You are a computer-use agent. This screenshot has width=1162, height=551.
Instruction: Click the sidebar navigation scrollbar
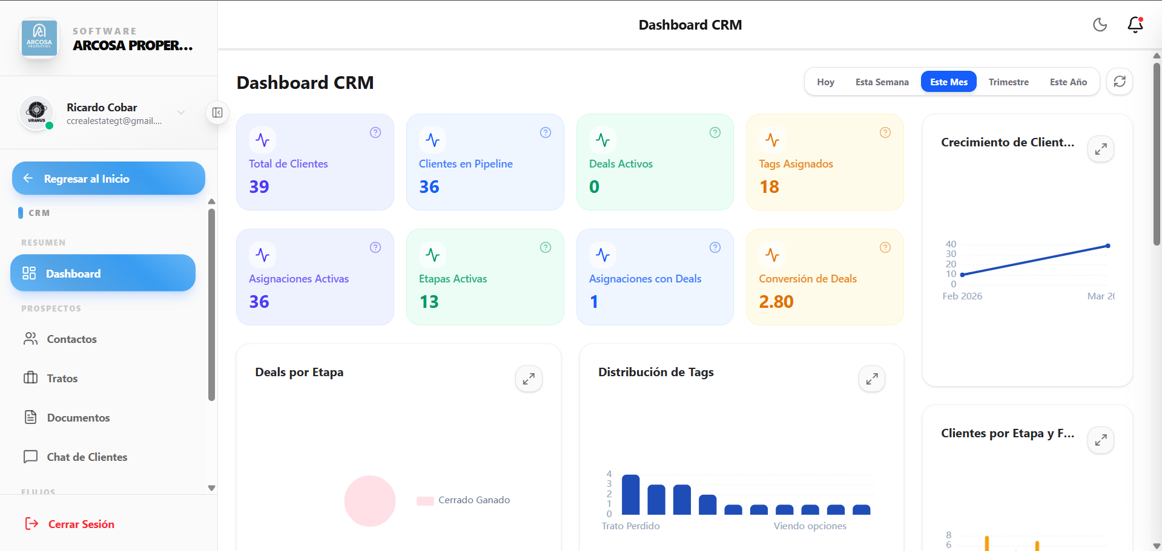[211, 302]
